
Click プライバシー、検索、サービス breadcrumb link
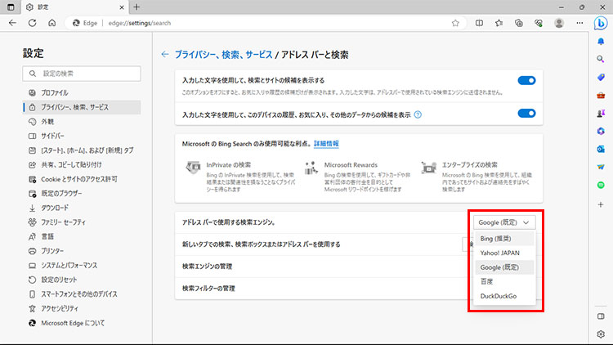pyautogui.click(x=223, y=55)
